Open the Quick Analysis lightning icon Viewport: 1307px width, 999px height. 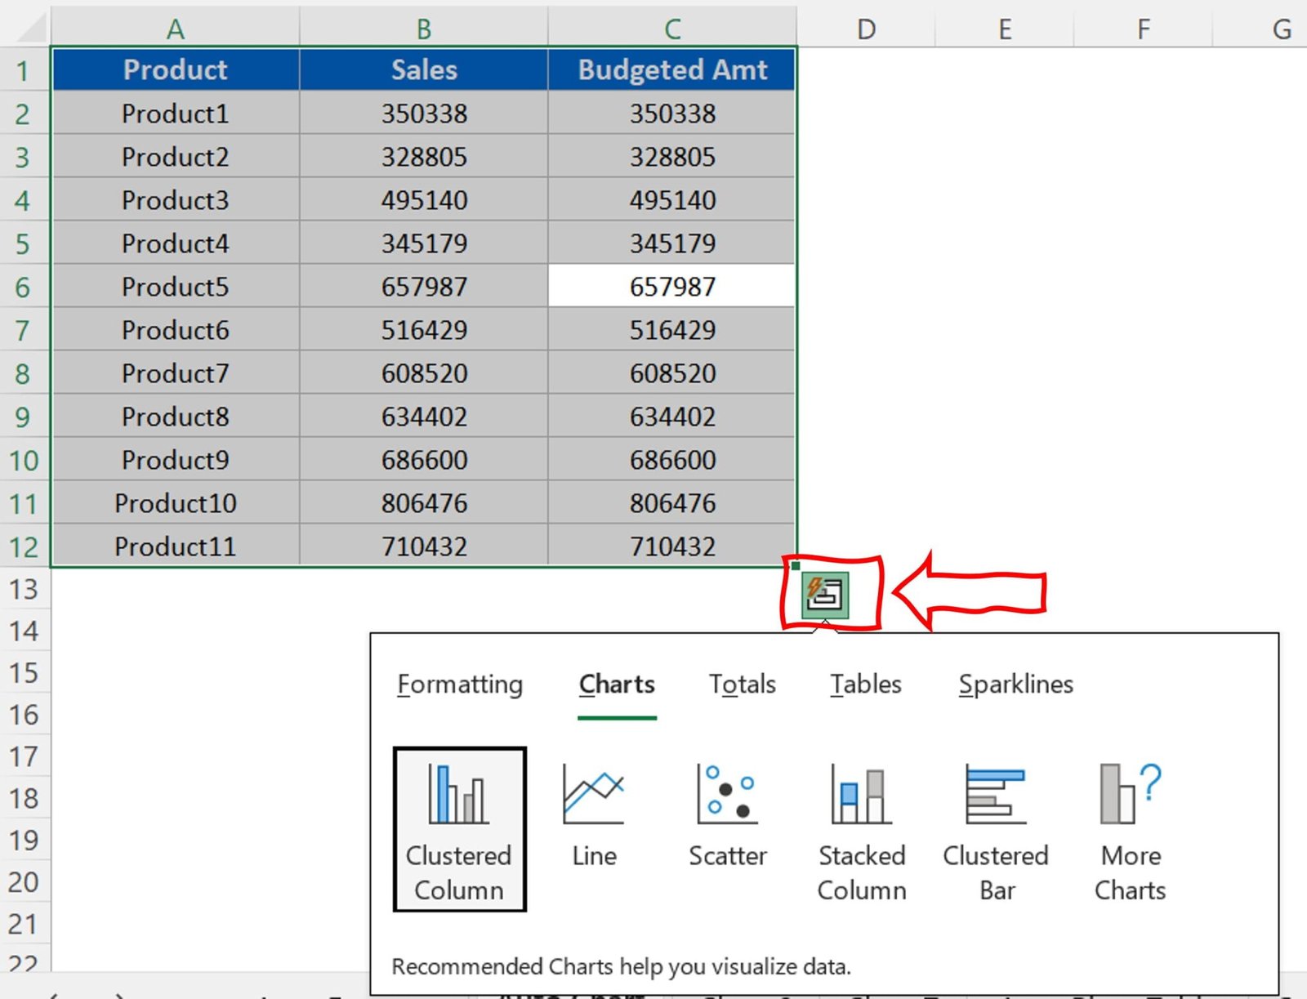[825, 594]
